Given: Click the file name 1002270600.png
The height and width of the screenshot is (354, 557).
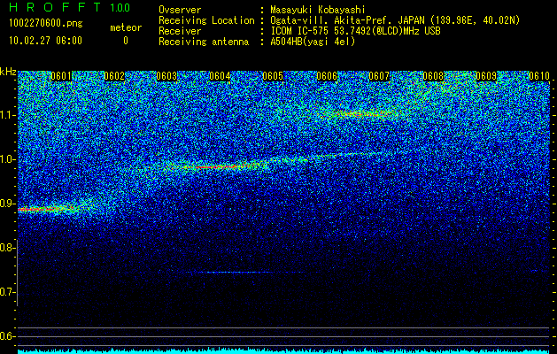Looking at the screenshot, I should point(45,23).
